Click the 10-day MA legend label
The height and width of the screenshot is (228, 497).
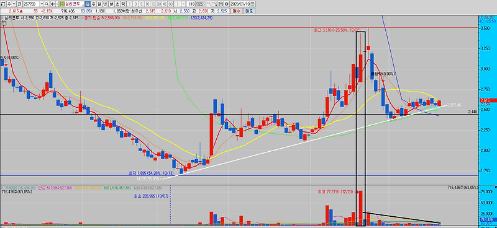pyautogui.click(x=133, y=18)
